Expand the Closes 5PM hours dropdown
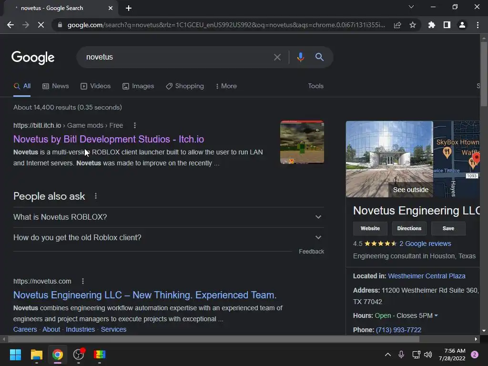The height and width of the screenshot is (366, 488). click(417, 315)
